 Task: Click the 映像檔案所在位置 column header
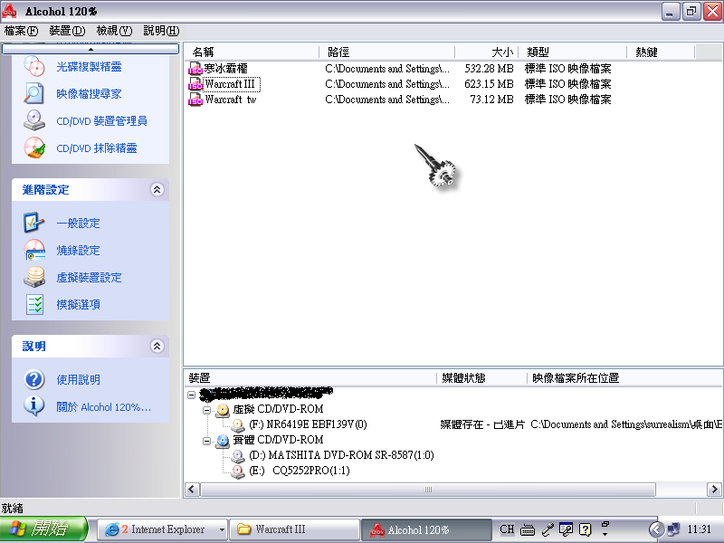[625, 378]
